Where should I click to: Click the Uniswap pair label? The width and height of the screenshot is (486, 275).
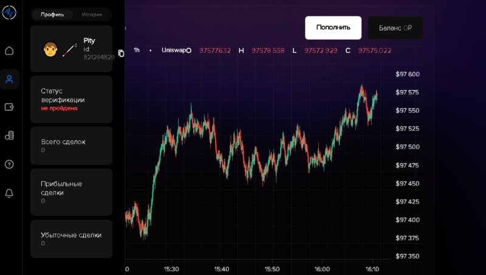point(173,50)
